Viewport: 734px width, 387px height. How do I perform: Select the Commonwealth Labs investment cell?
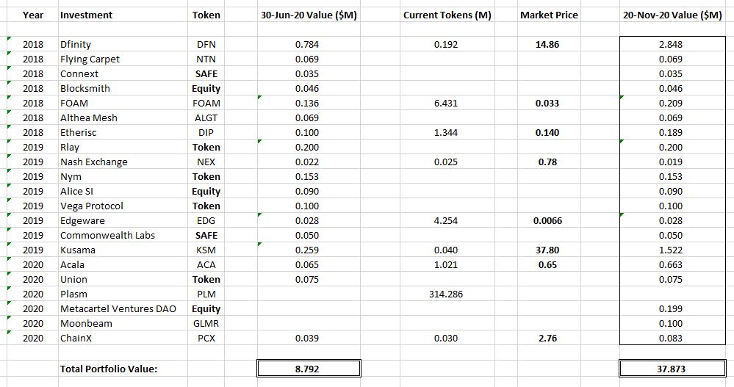point(123,236)
